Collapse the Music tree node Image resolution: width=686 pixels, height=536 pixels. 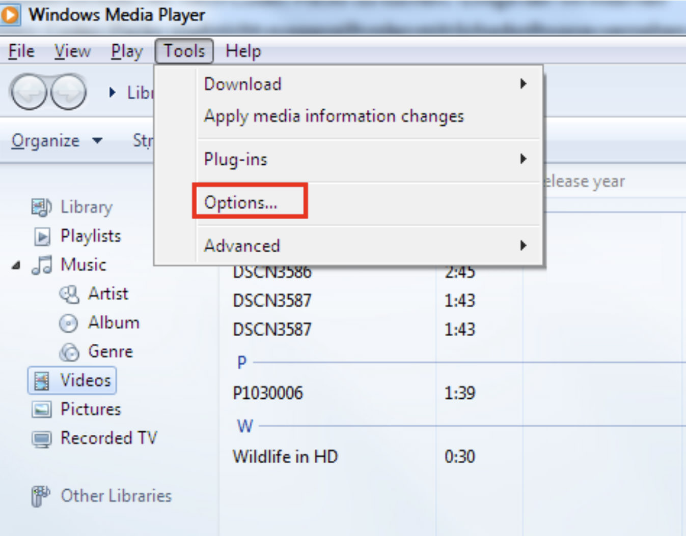click(x=16, y=265)
